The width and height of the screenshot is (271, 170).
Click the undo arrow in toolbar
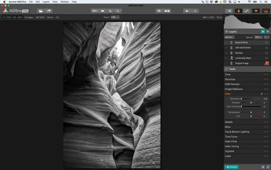click(187, 11)
